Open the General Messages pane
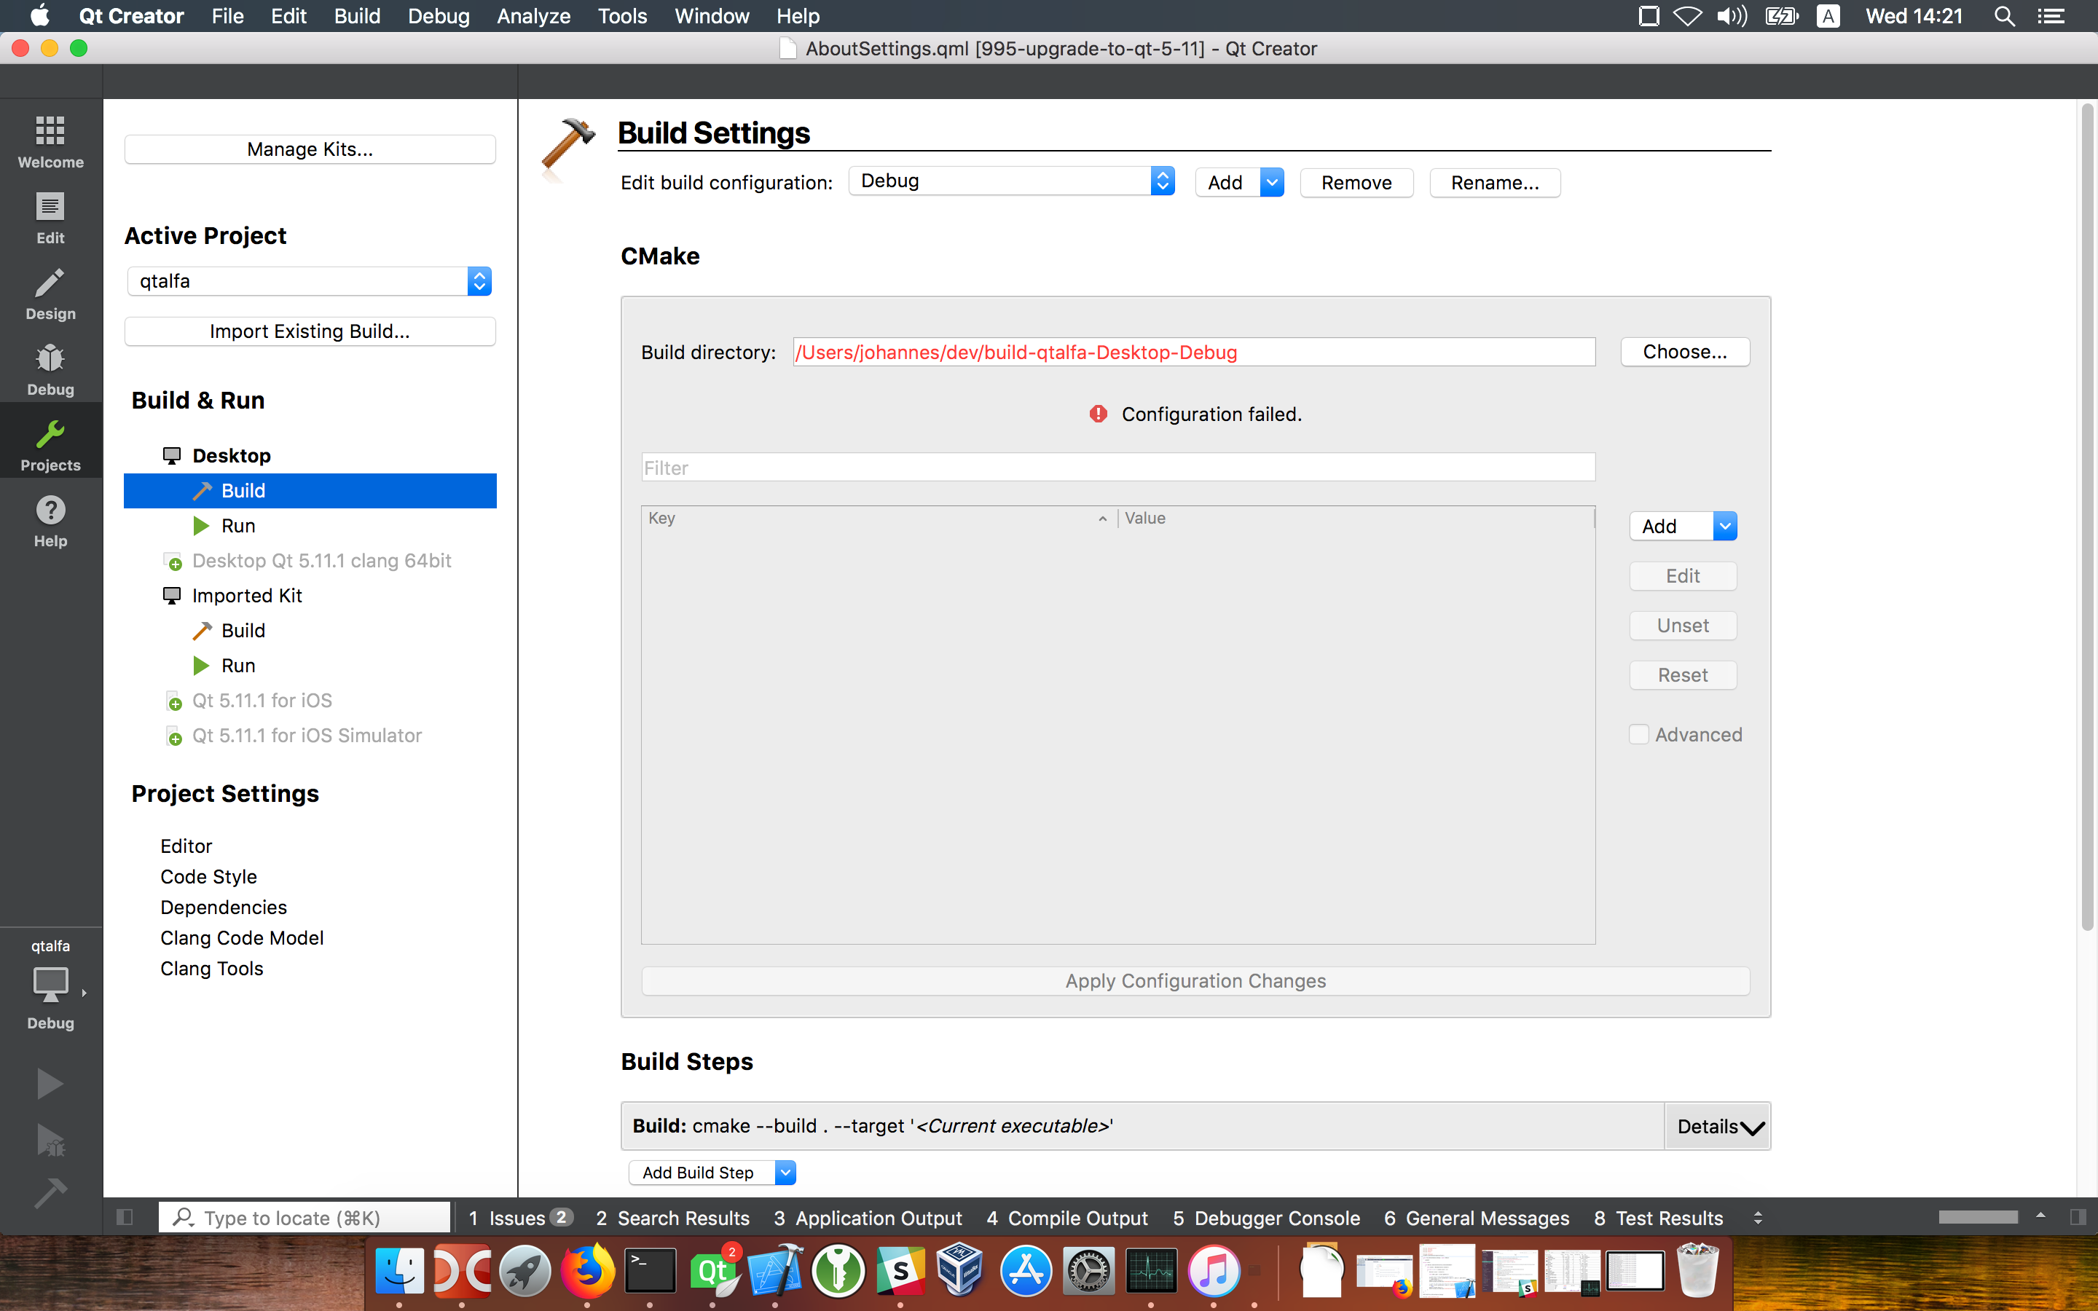2098x1311 pixels. pos(1477,1217)
